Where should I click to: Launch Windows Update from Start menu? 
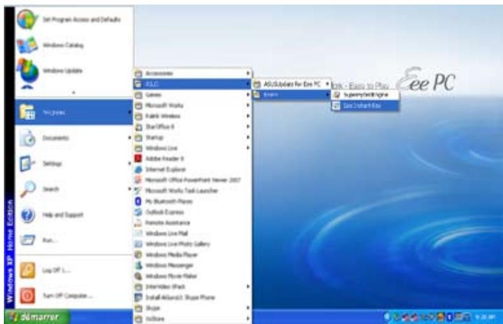[x=74, y=71]
